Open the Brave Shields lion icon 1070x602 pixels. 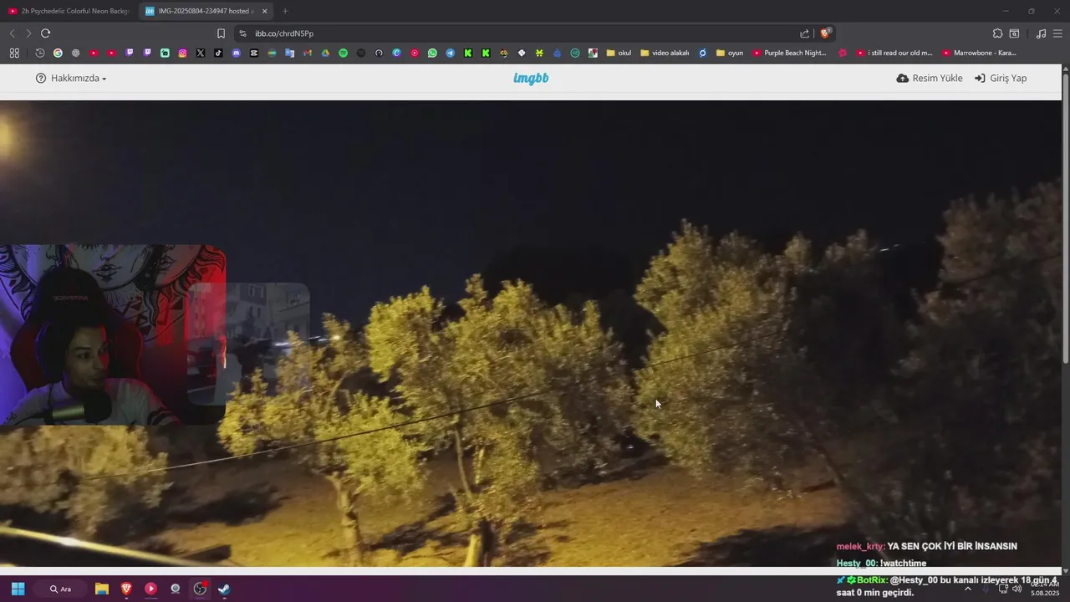825,33
